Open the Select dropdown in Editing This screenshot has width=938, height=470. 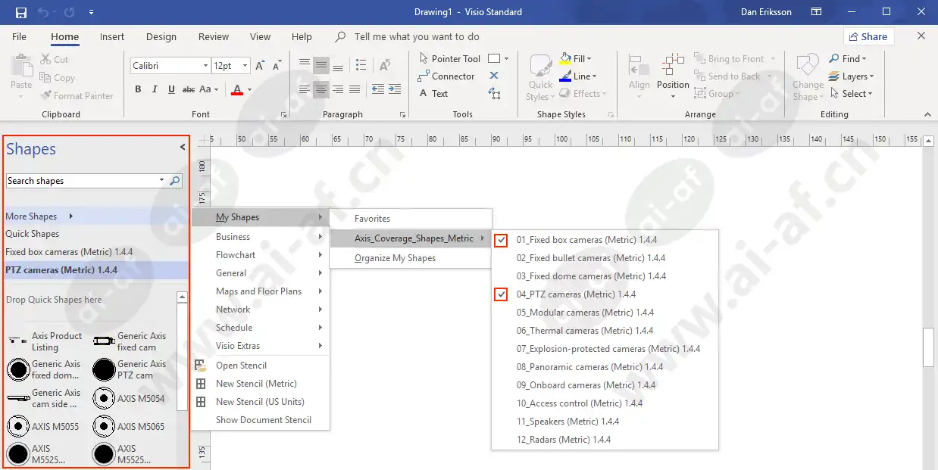pos(871,94)
